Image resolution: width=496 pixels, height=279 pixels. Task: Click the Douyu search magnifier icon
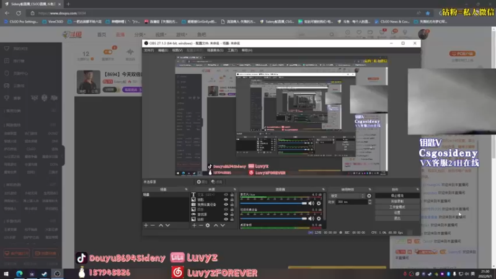click(332, 35)
